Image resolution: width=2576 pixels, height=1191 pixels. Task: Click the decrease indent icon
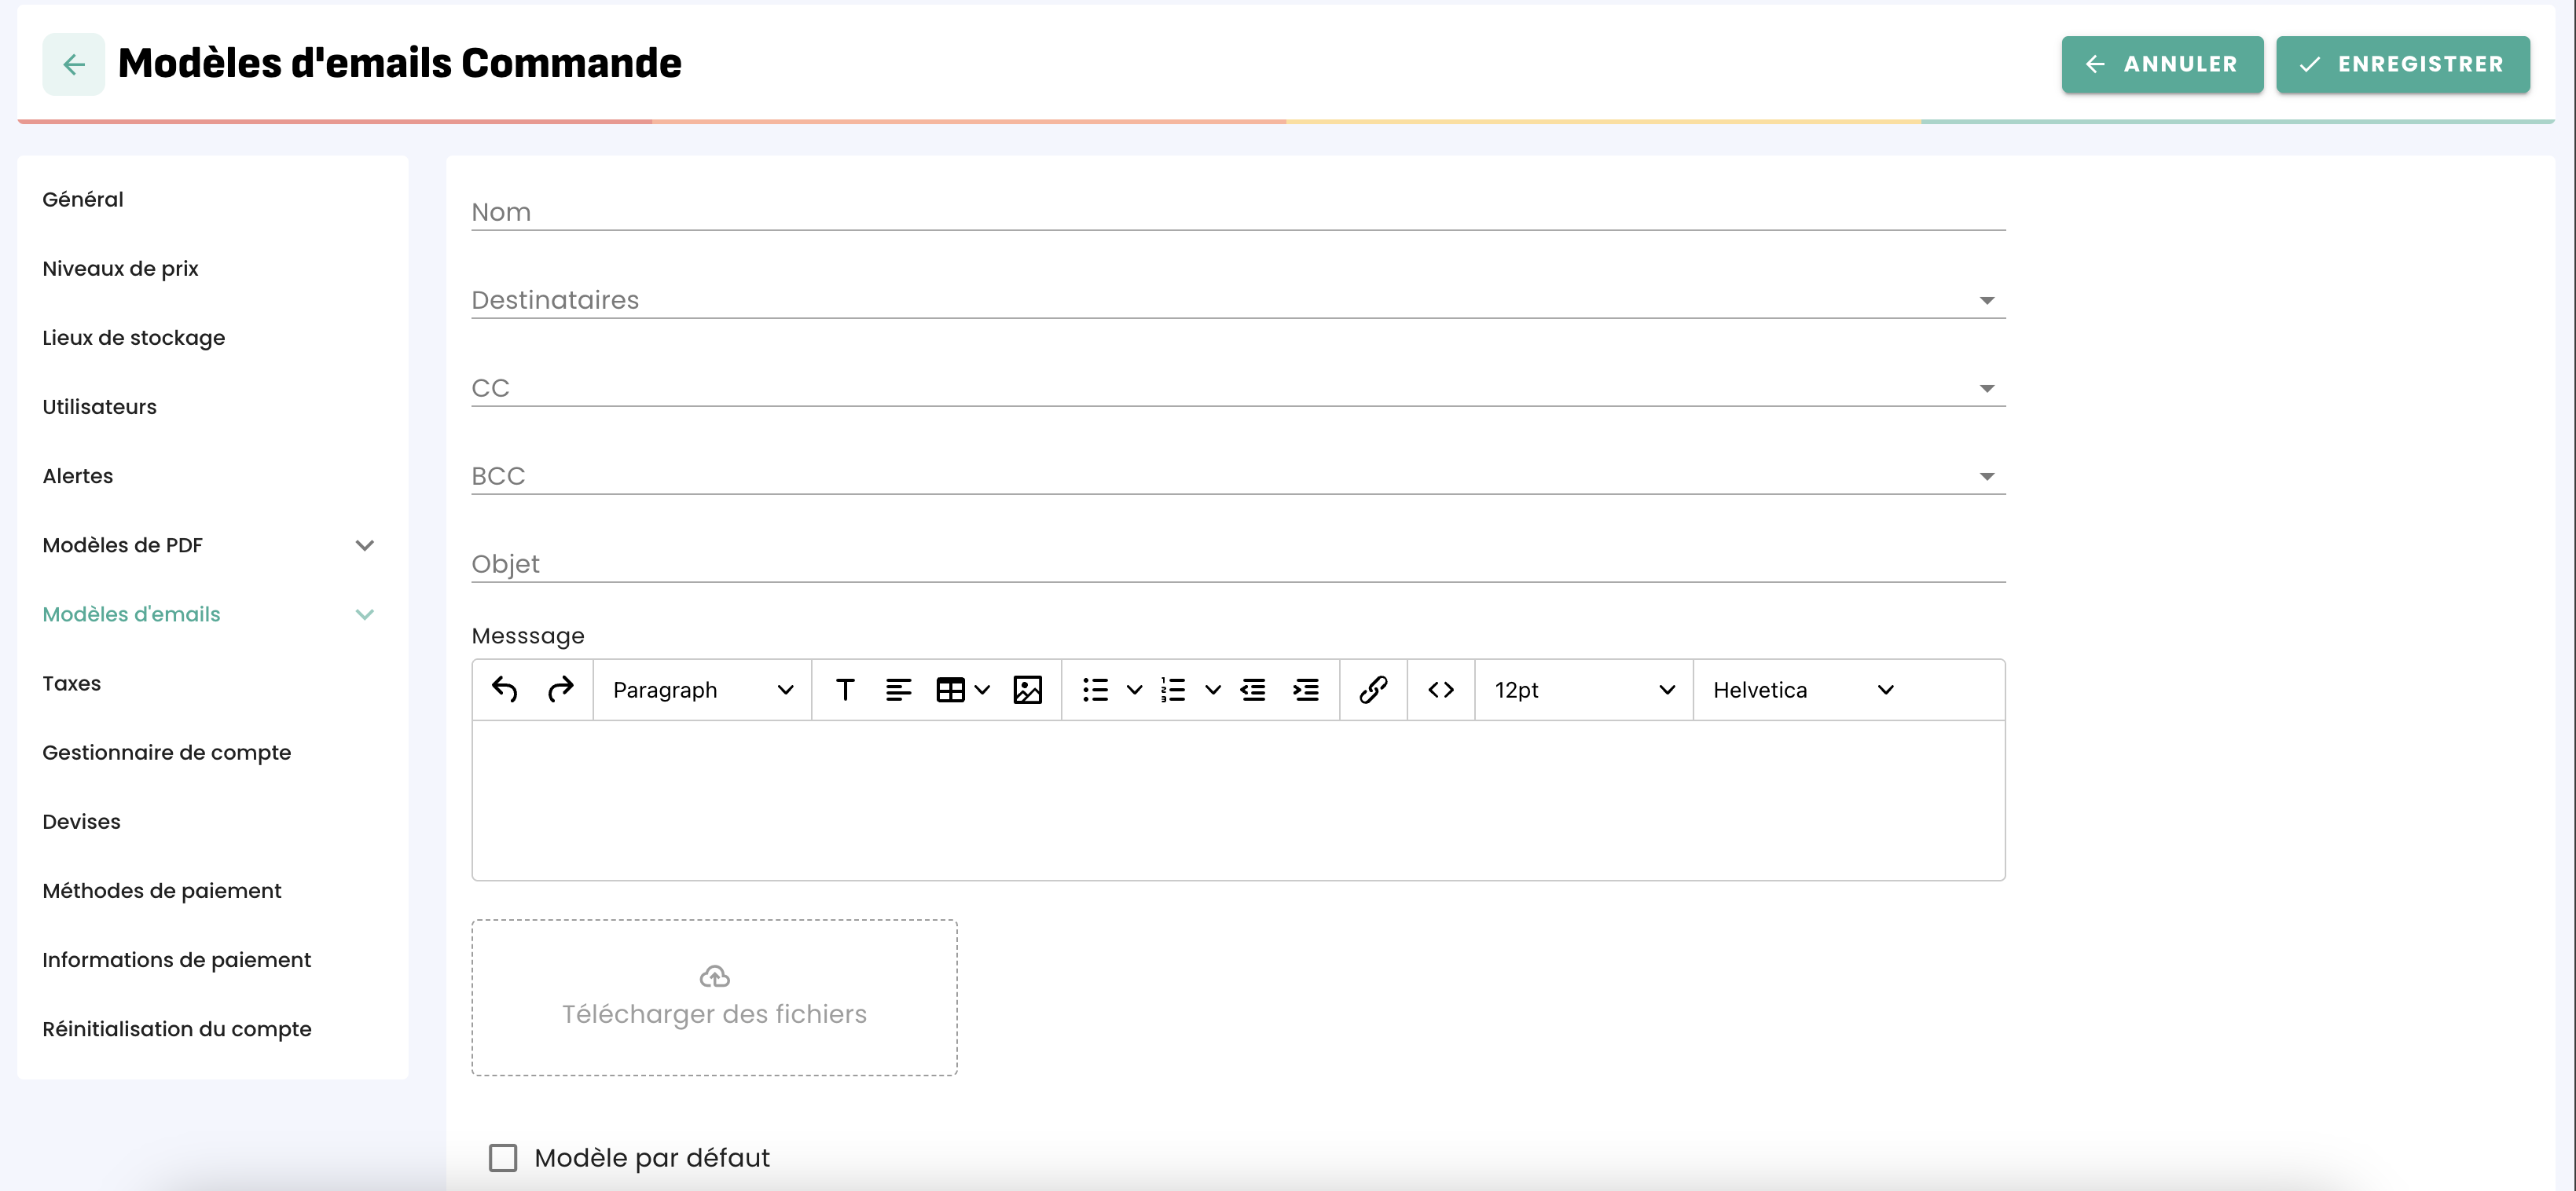1253,689
